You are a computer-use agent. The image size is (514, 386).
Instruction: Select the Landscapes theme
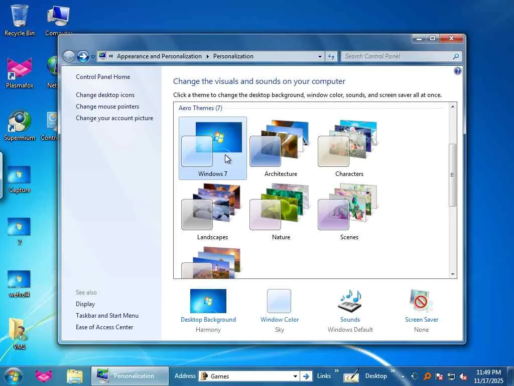(212, 212)
